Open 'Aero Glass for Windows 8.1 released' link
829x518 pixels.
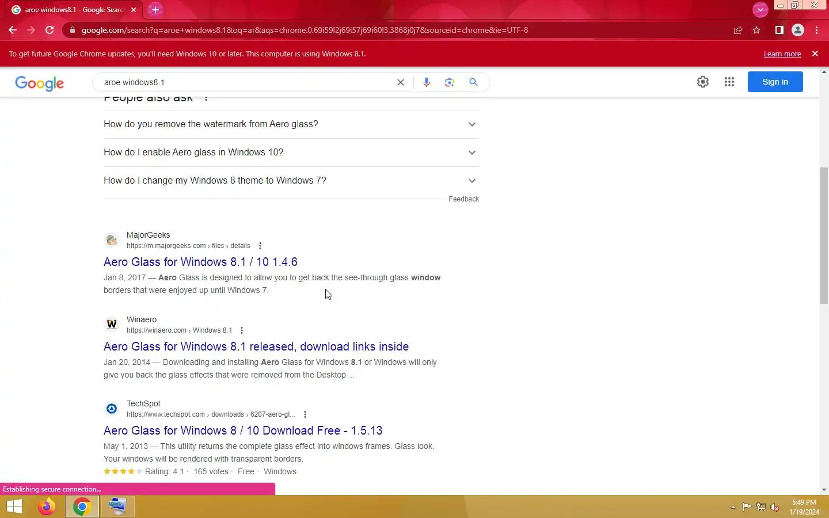256,346
